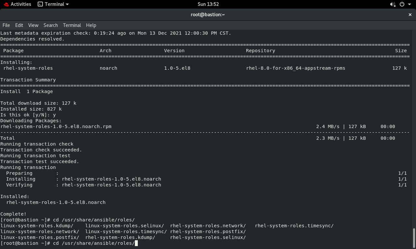
Task: Click the root@bastion:~ window title bar
Action: click(x=208, y=15)
